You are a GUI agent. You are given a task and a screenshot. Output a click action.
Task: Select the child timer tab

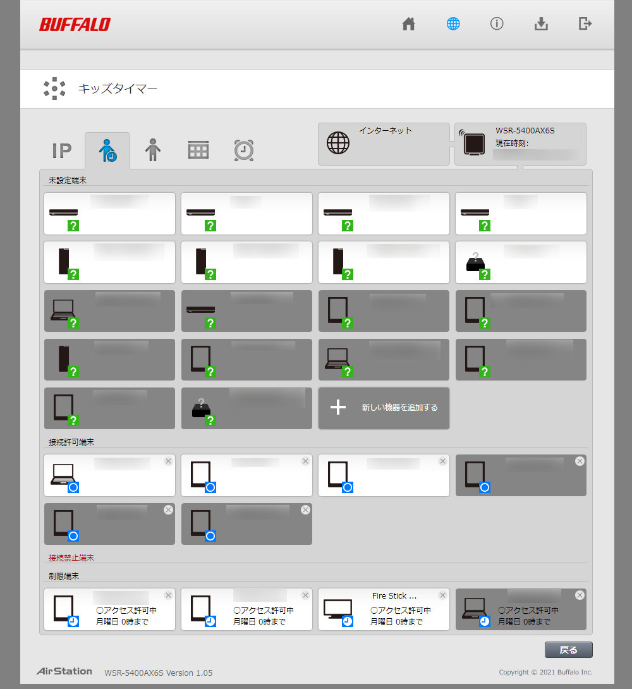107,150
